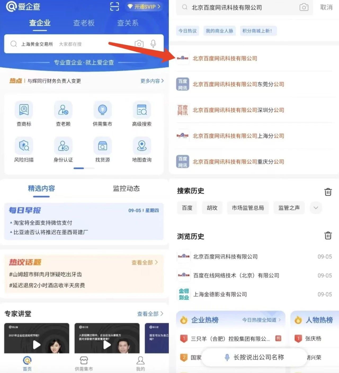Switch to the 查老板 tab

(84, 23)
